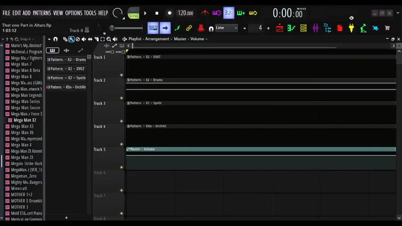402x226 pixels.
Task: Open the Channel Rack icon
Action: tap(303, 28)
